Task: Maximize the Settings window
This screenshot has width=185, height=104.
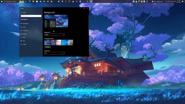Action: point(84,8)
